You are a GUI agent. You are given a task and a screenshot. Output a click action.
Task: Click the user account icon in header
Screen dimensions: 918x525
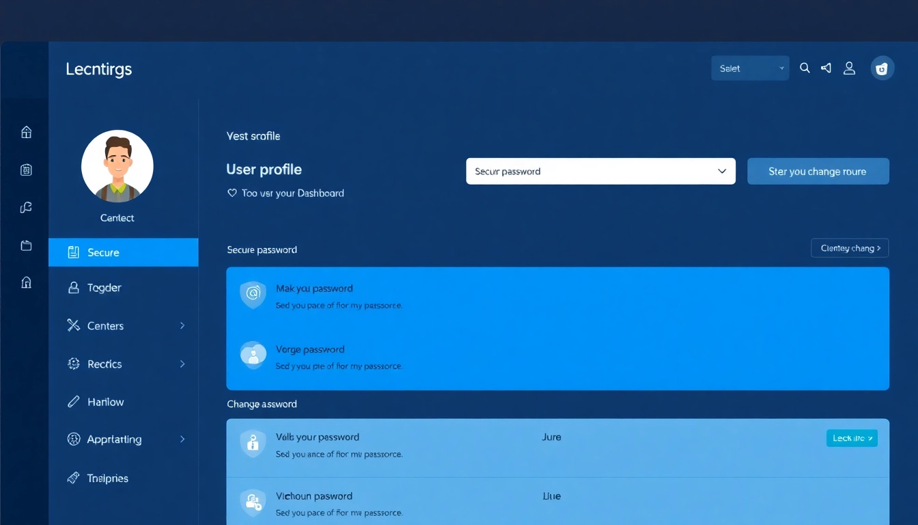tap(849, 68)
